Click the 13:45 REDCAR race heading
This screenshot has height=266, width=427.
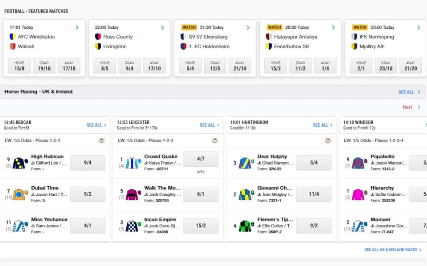tap(18, 123)
